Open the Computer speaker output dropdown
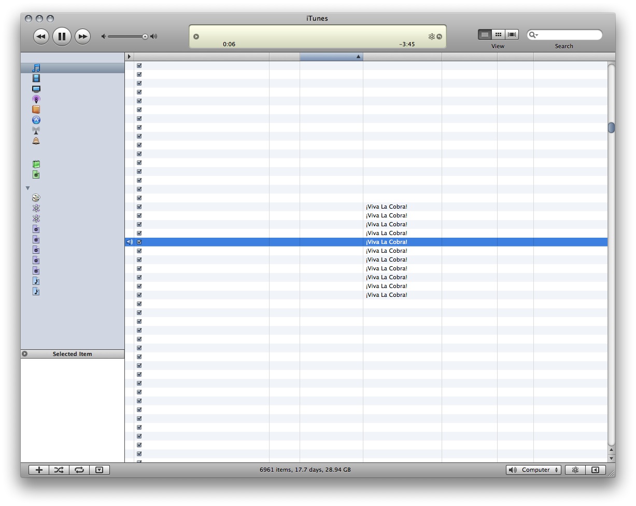 coord(533,470)
